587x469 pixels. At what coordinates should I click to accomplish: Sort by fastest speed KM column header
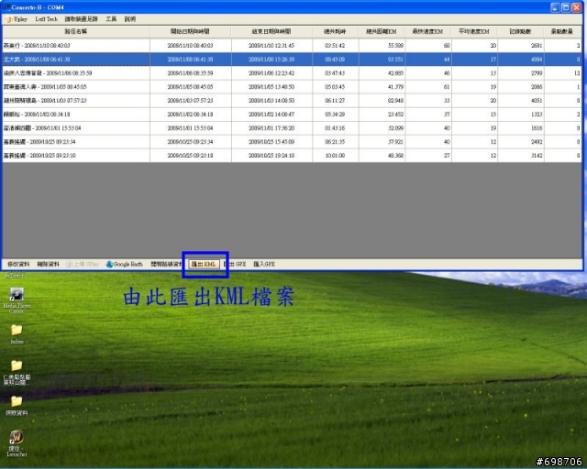[428, 31]
